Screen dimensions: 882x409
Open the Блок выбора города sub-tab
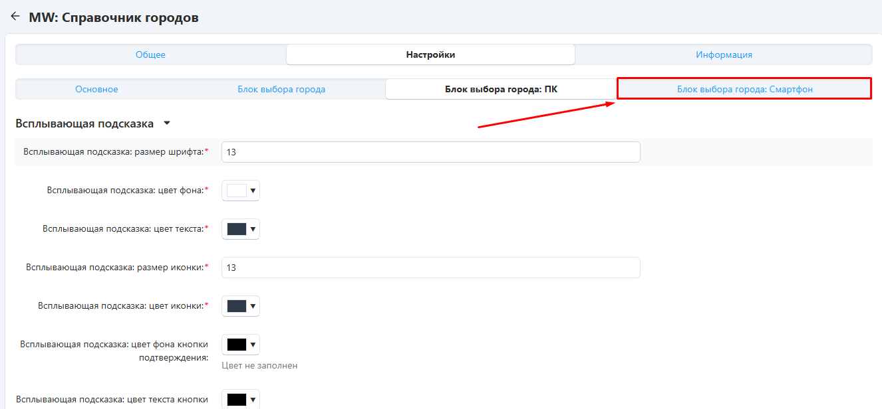[281, 89]
